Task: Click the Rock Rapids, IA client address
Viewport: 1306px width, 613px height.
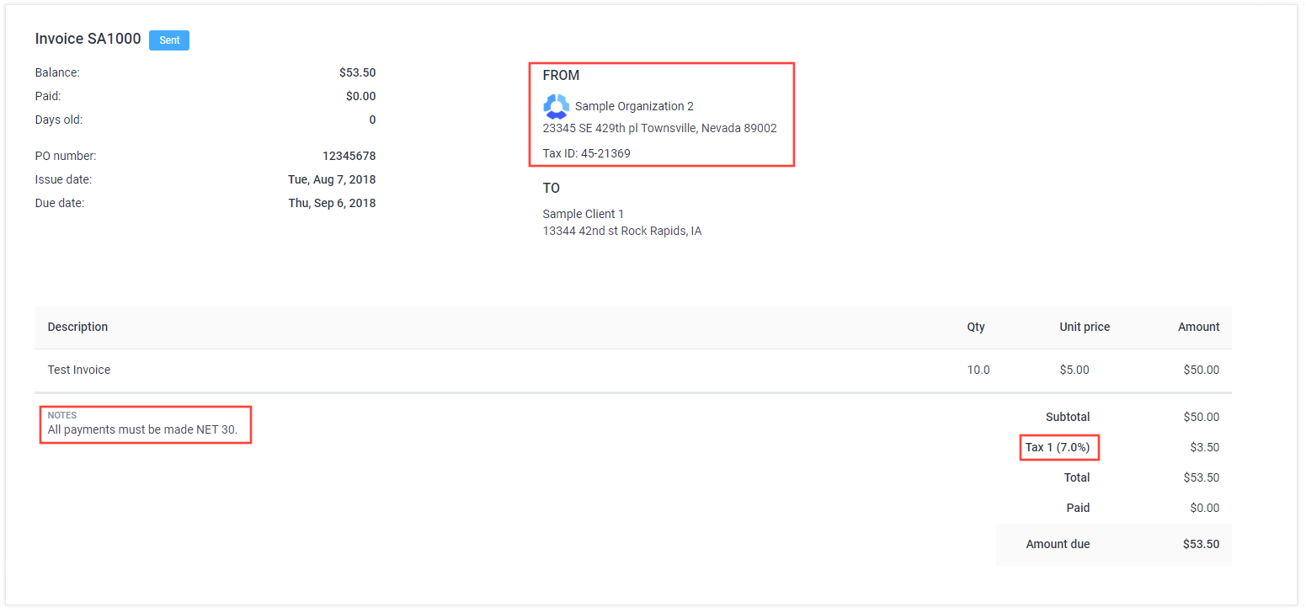Action: (621, 231)
